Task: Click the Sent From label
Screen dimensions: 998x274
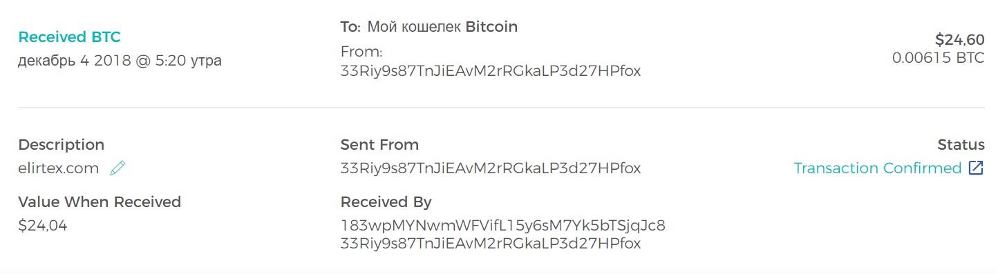Action: tap(379, 145)
